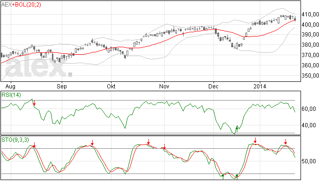Click the Nov month label
Screen dimensions: 323x181
pos(164,86)
